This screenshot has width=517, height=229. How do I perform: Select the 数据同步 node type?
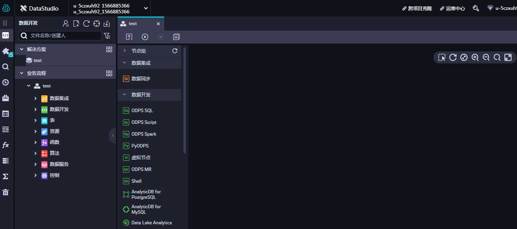click(137, 79)
